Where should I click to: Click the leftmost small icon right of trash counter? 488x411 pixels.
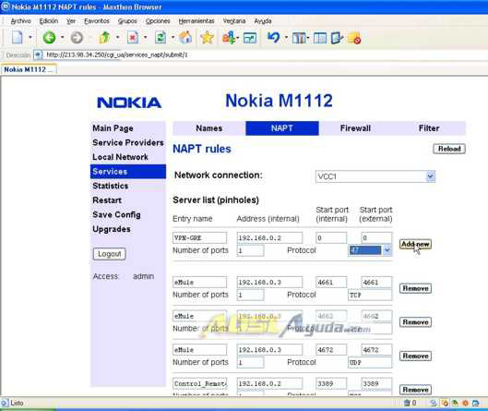[x=434, y=404]
